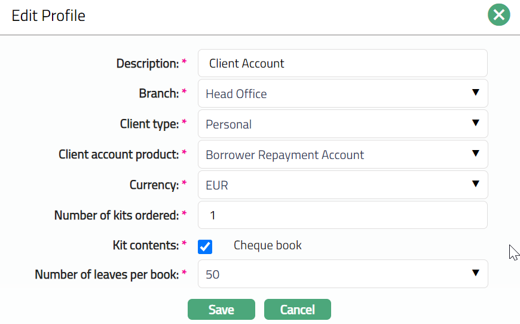
Task: Click the Description text field containing Client Account
Action: pyautogui.click(x=342, y=63)
